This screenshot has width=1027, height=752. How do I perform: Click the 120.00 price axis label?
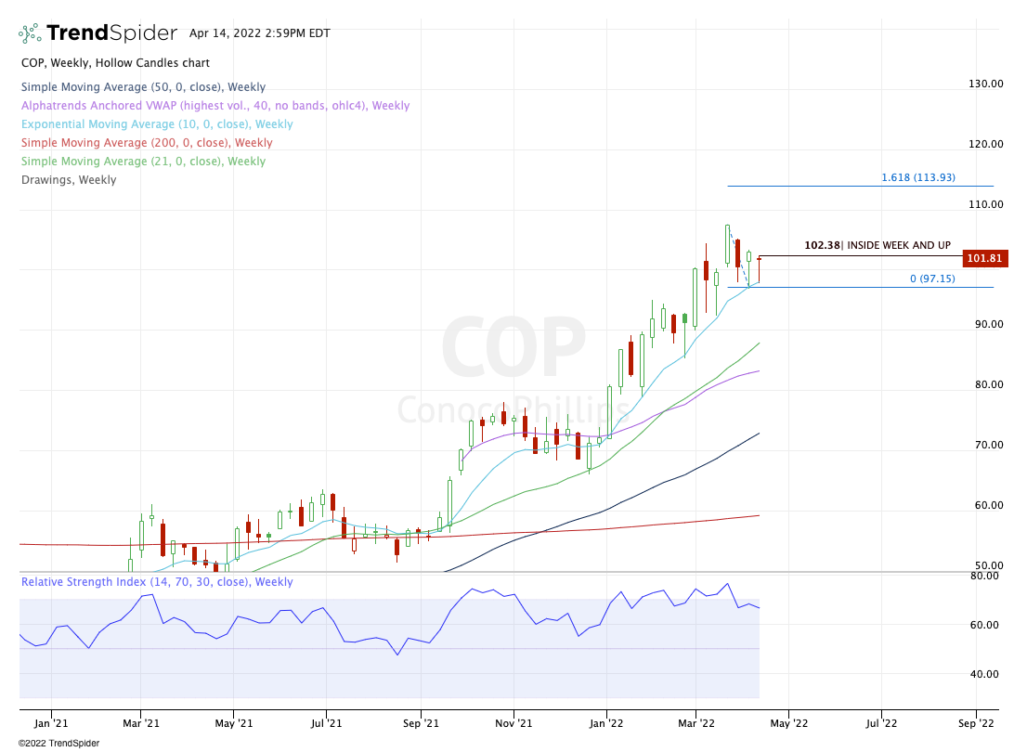(x=986, y=144)
